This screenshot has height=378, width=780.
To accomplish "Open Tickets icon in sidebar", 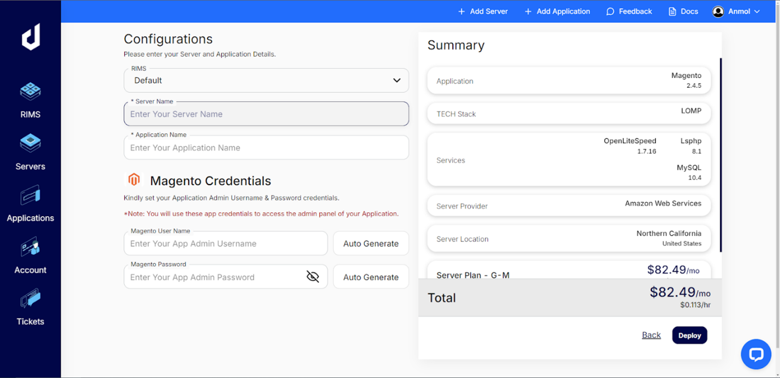I will tap(31, 299).
